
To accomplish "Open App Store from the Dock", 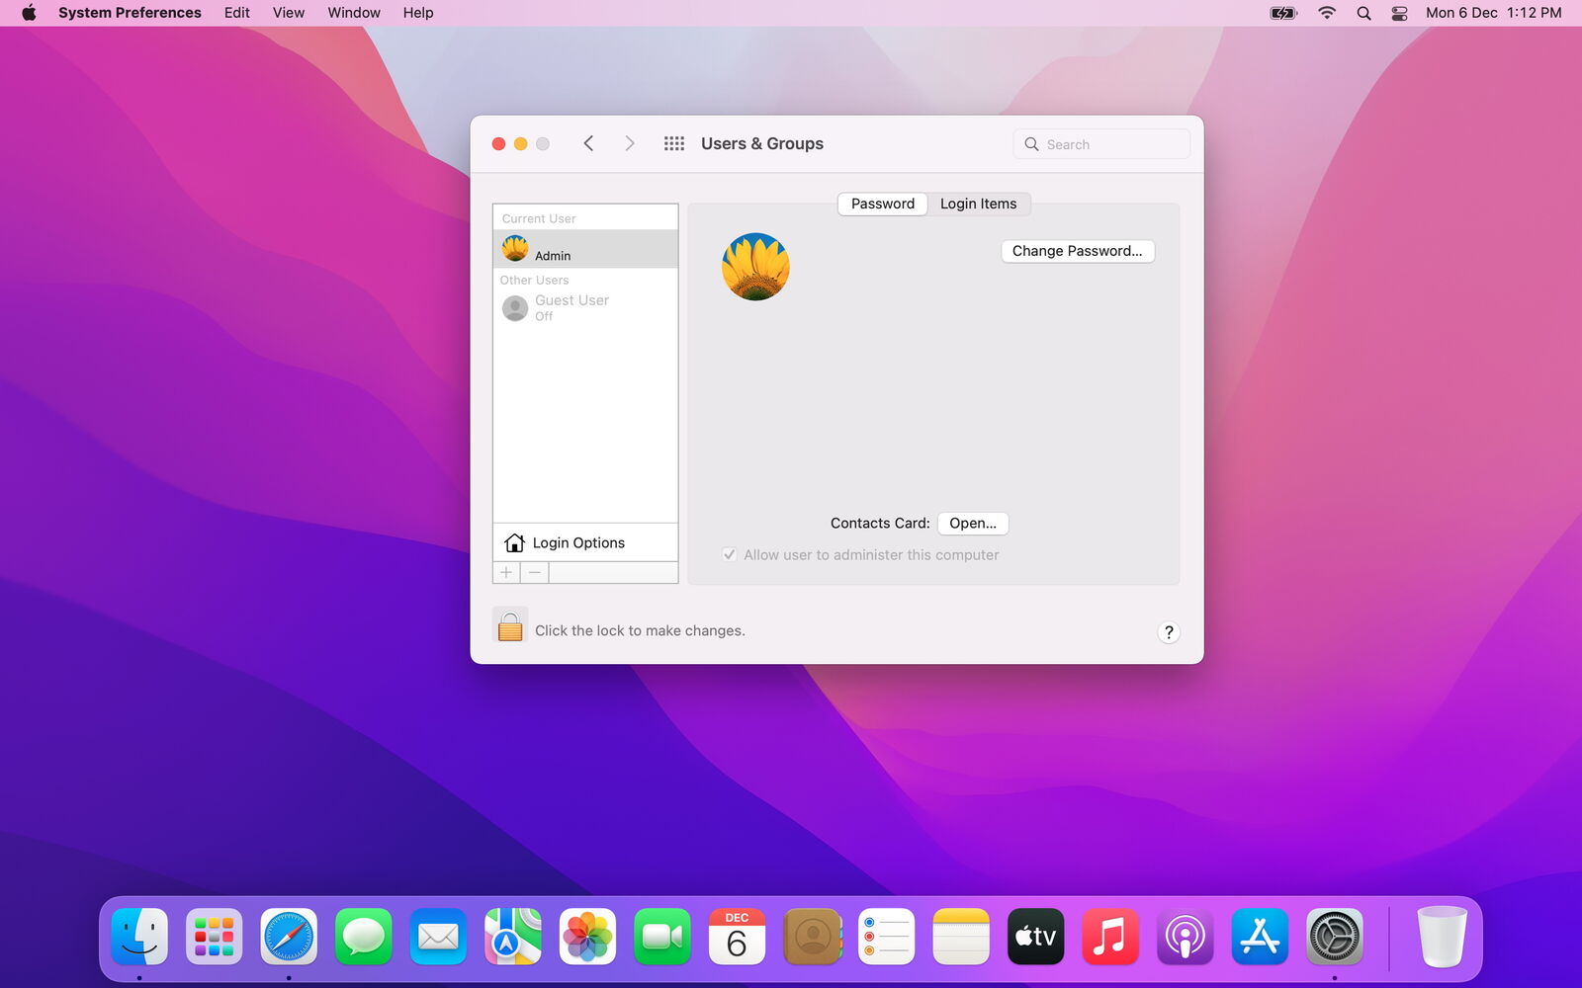I will click(1260, 937).
